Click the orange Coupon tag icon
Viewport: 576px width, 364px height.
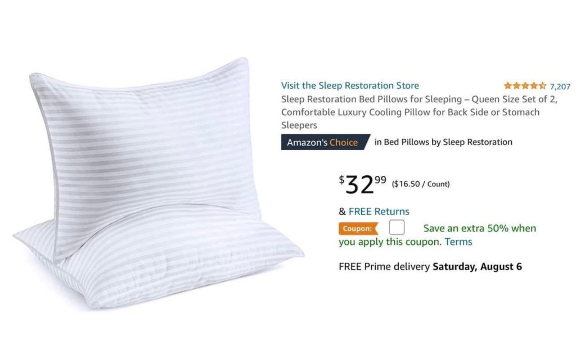coord(358,229)
